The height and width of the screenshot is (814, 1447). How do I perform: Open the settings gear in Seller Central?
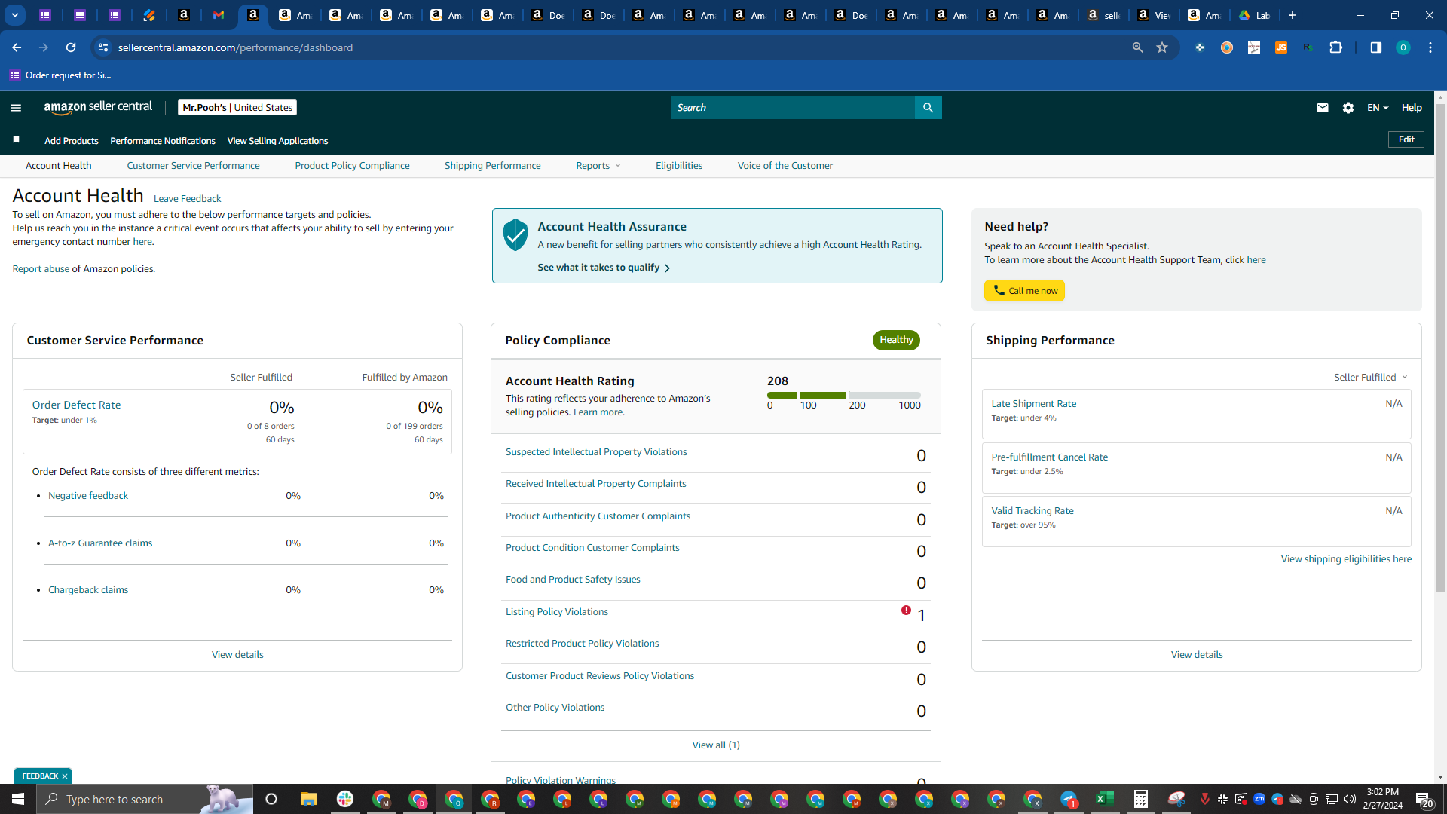(1348, 108)
